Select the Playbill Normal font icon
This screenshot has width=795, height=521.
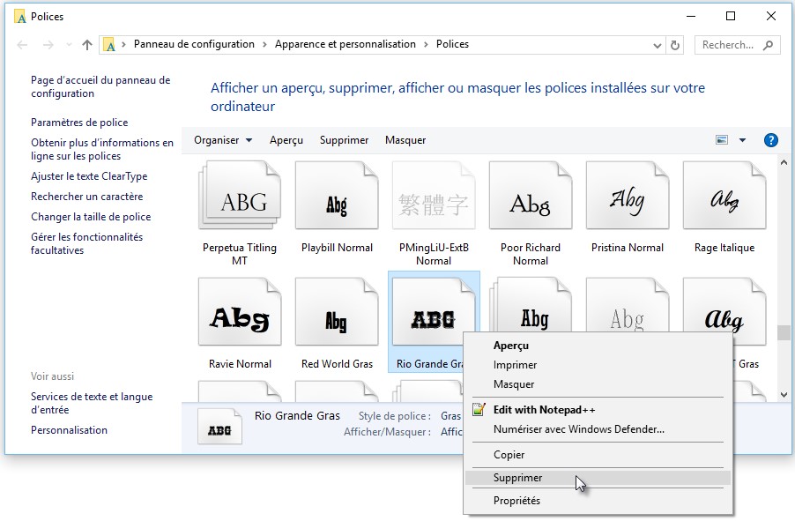click(x=337, y=205)
